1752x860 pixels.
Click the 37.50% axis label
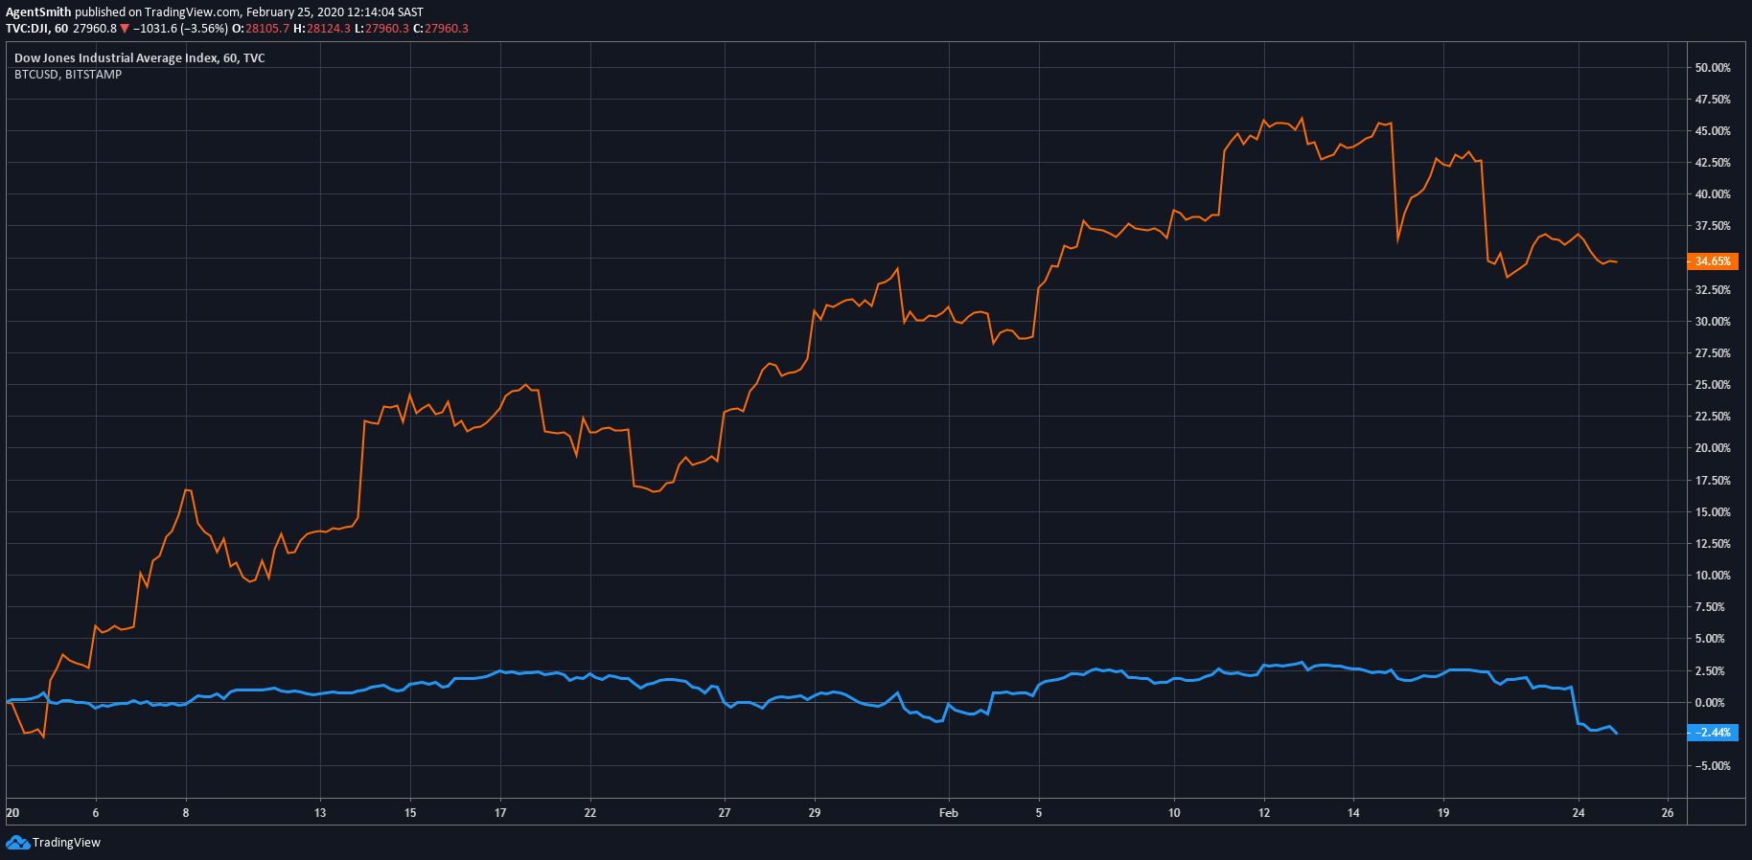point(1713,226)
